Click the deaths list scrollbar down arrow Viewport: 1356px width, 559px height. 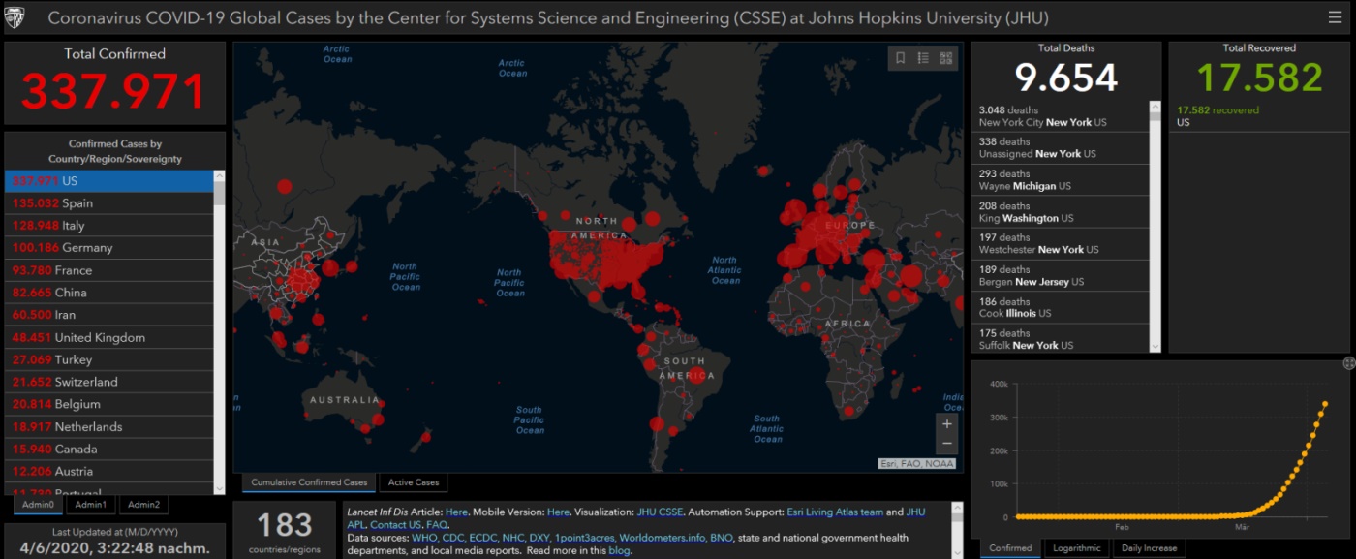[1155, 346]
